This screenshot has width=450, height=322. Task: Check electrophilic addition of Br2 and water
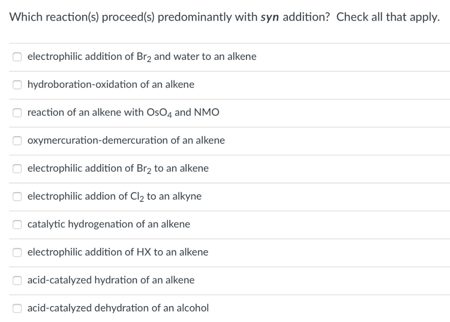17,57
